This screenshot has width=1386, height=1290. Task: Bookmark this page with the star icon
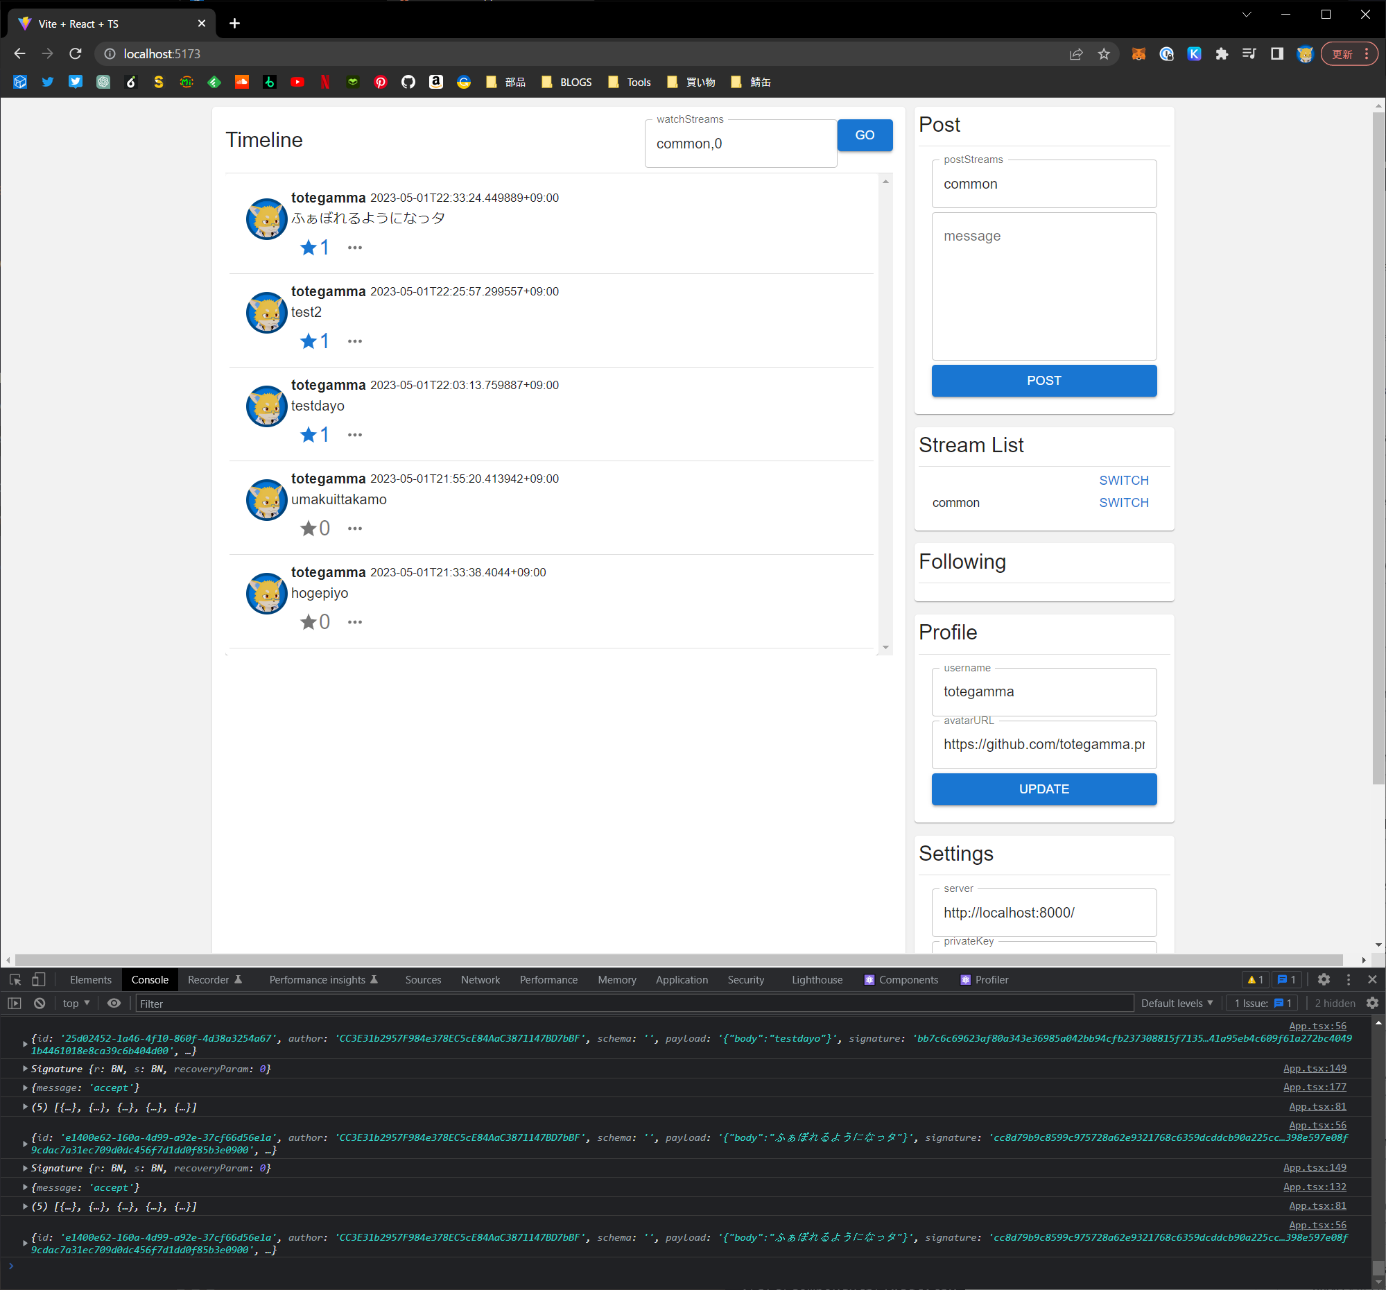click(x=1104, y=53)
